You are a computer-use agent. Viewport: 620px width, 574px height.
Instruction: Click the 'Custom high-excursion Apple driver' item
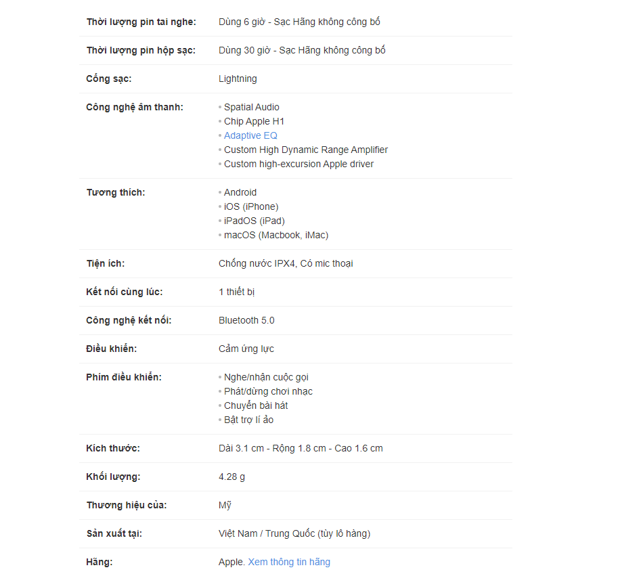298,164
